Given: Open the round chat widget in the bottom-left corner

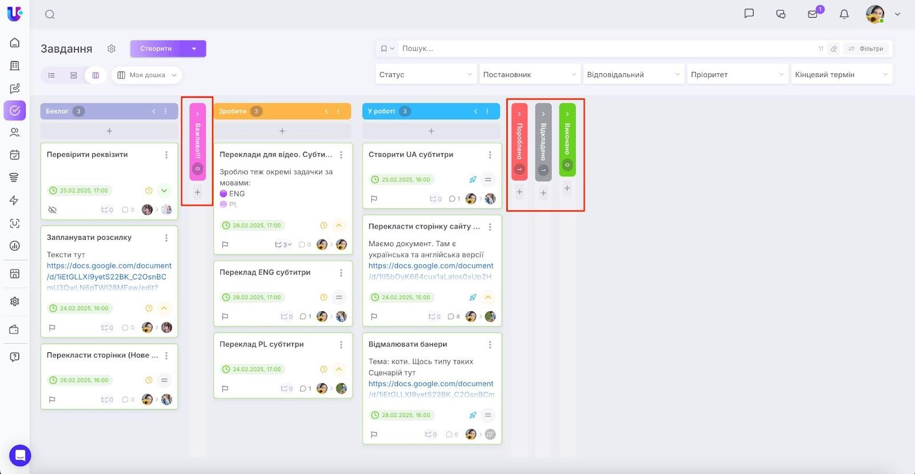Looking at the screenshot, I should pos(20,456).
